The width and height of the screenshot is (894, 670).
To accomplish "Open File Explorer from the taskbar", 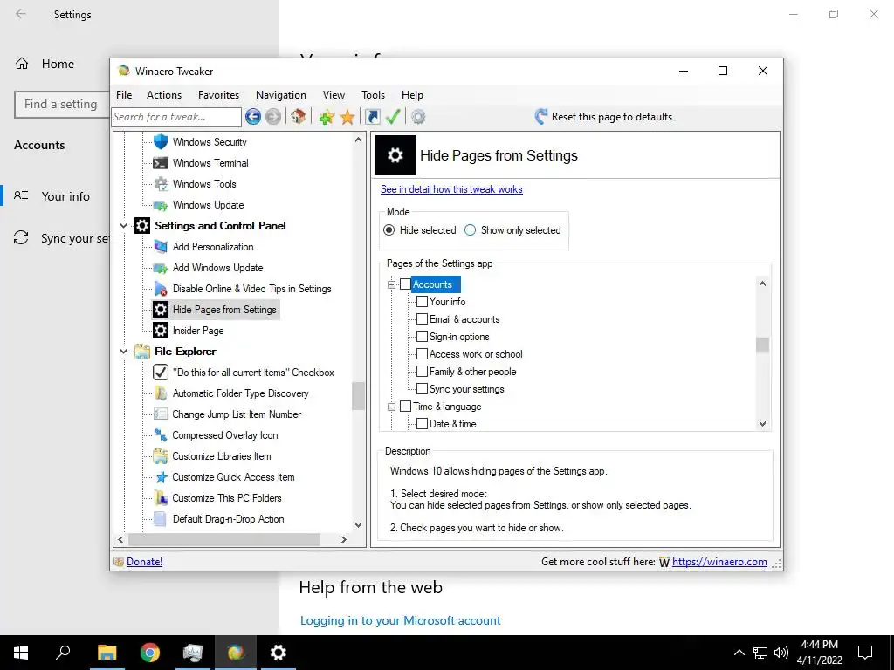I will point(107,653).
